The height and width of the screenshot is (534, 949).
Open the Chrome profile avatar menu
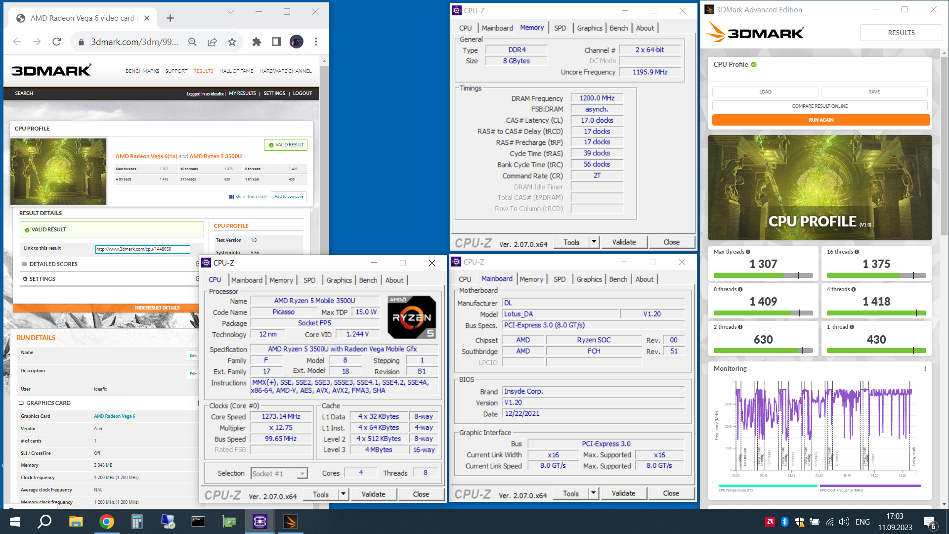point(296,42)
